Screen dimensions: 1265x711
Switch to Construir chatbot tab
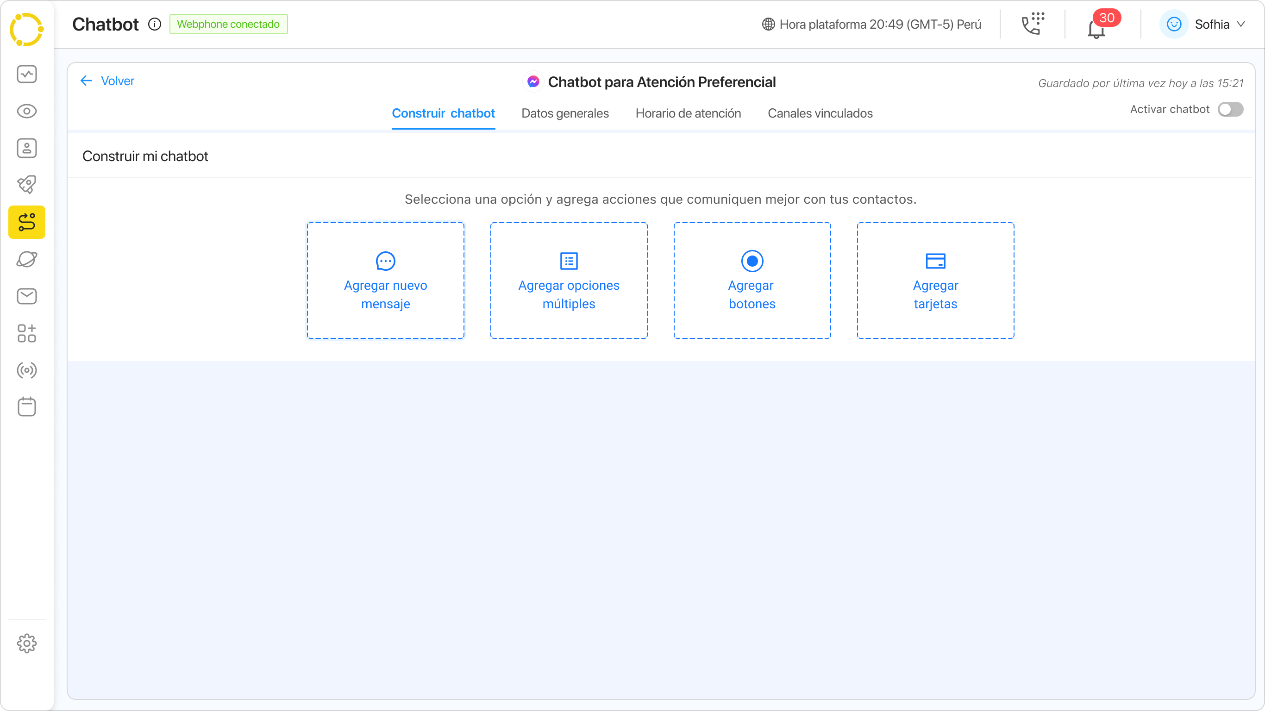(x=443, y=113)
